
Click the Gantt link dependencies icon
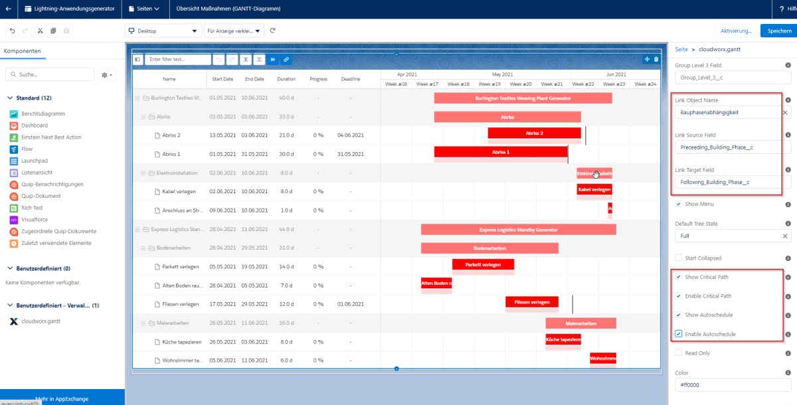click(286, 59)
